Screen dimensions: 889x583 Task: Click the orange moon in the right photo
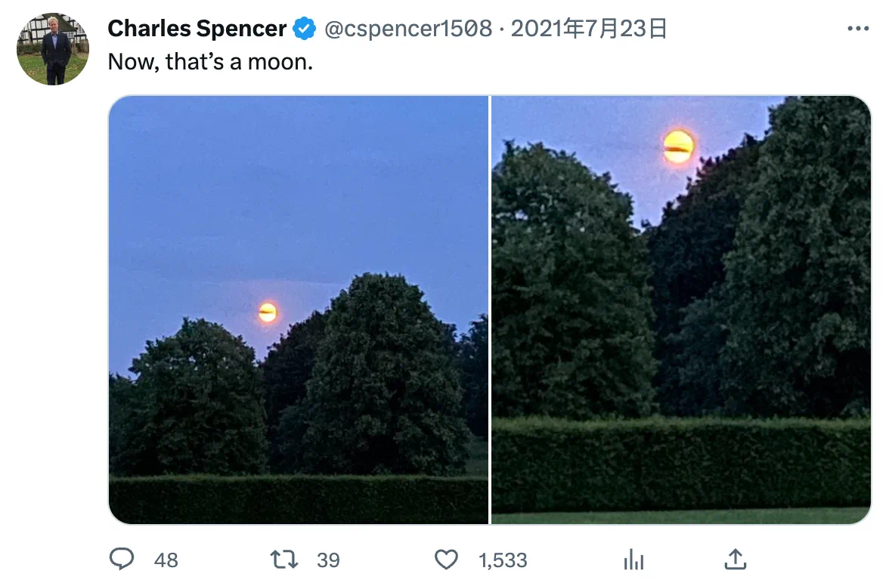(678, 147)
